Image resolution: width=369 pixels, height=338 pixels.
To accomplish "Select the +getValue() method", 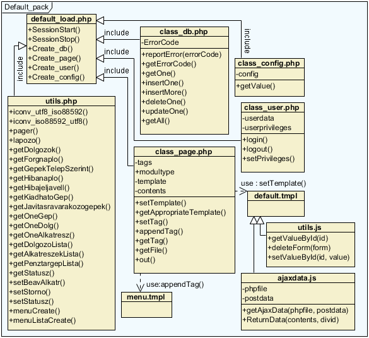I will point(255,86).
